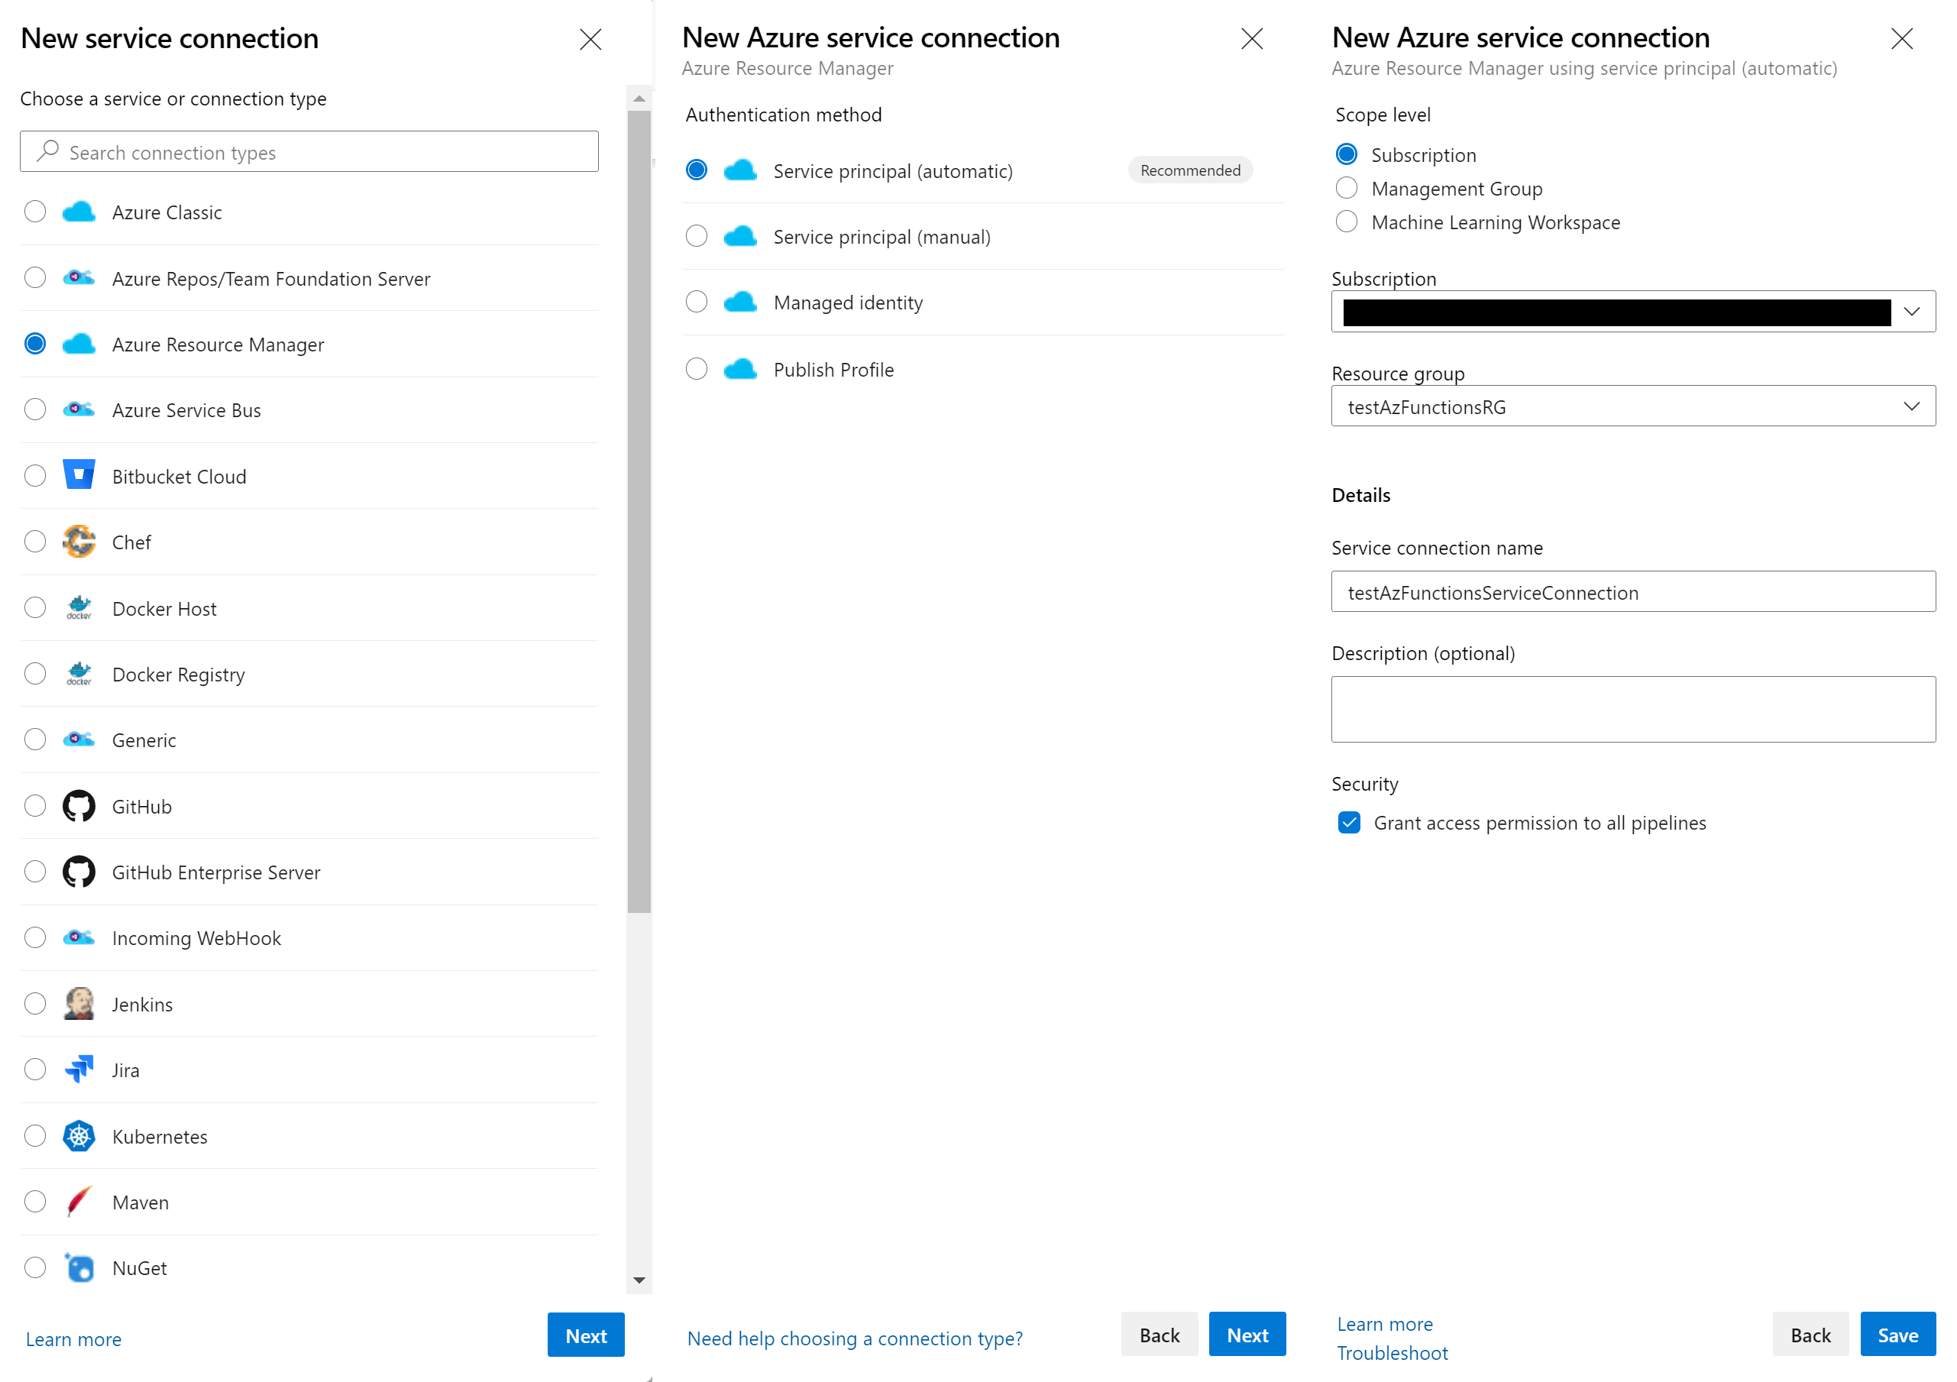Open the Troubleshoot link
Screen dimensions: 1957x1382
(x=1392, y=1352)
